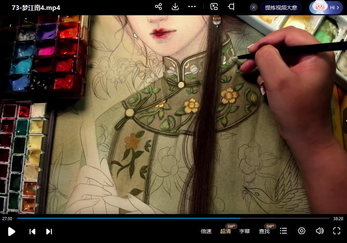Viewport: 347px width, 243px height.
Task: Click the 提炼视频大意 summarize button
Action: 281,8
